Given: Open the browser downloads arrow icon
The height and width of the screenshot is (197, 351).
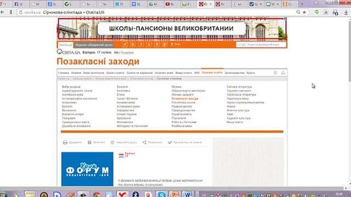Looking at the screenshot, I should (346, 13).
